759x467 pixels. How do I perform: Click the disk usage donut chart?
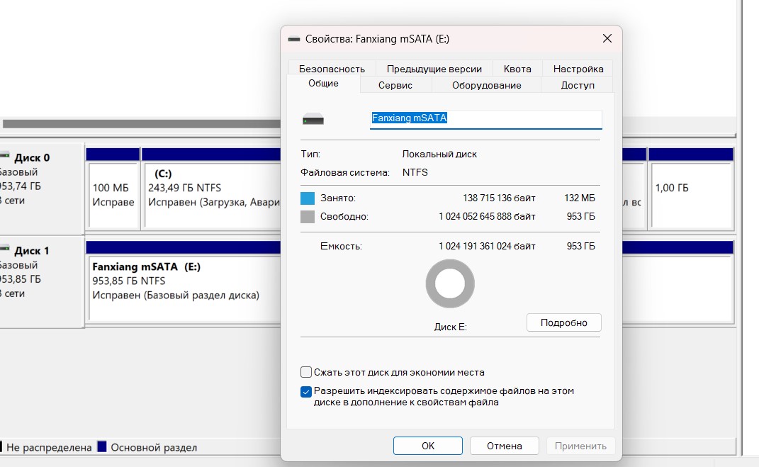[x=450, y=283]
